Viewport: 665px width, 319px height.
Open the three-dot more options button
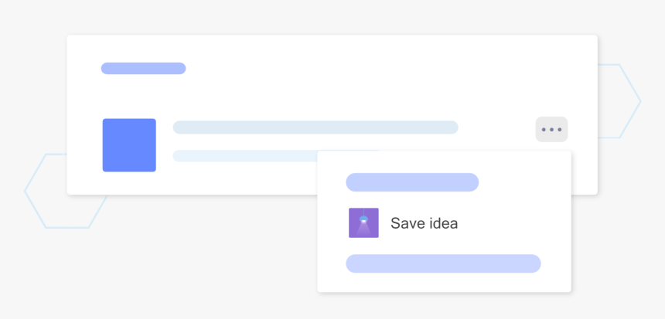tap(551, 129)
